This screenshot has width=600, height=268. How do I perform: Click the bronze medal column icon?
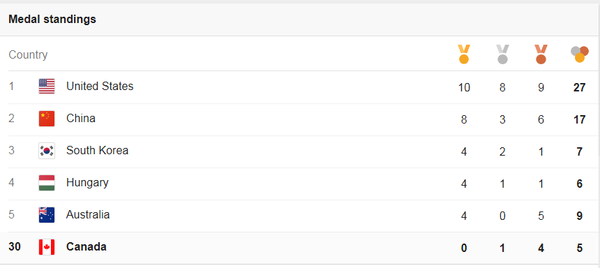pos(541,54)
